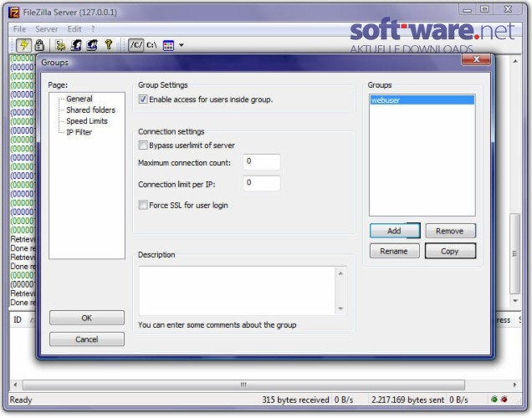Open the users editor icon
The width and height of the screenshot is (532, 418).
click(76, 45)
